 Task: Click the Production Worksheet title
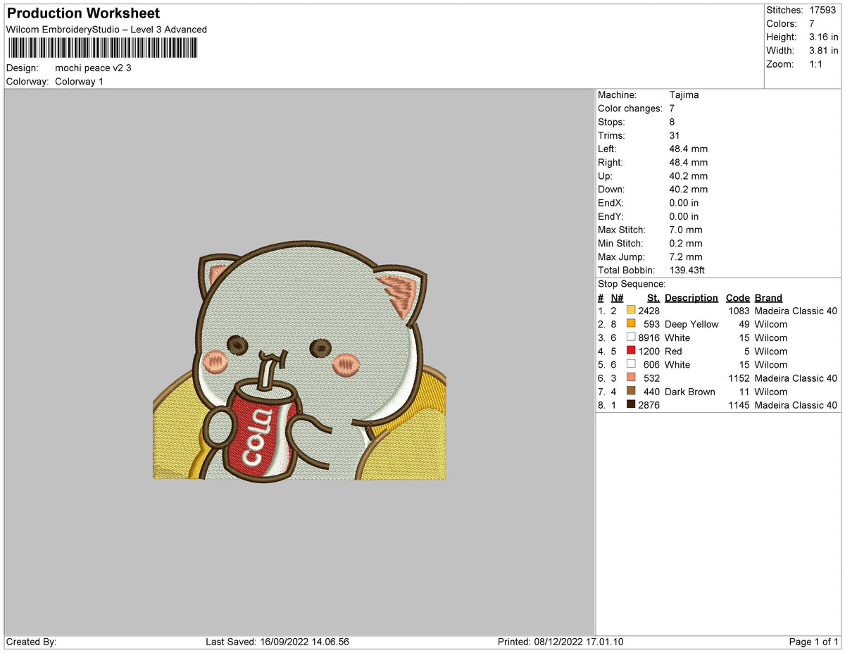(x=83, y=13)
